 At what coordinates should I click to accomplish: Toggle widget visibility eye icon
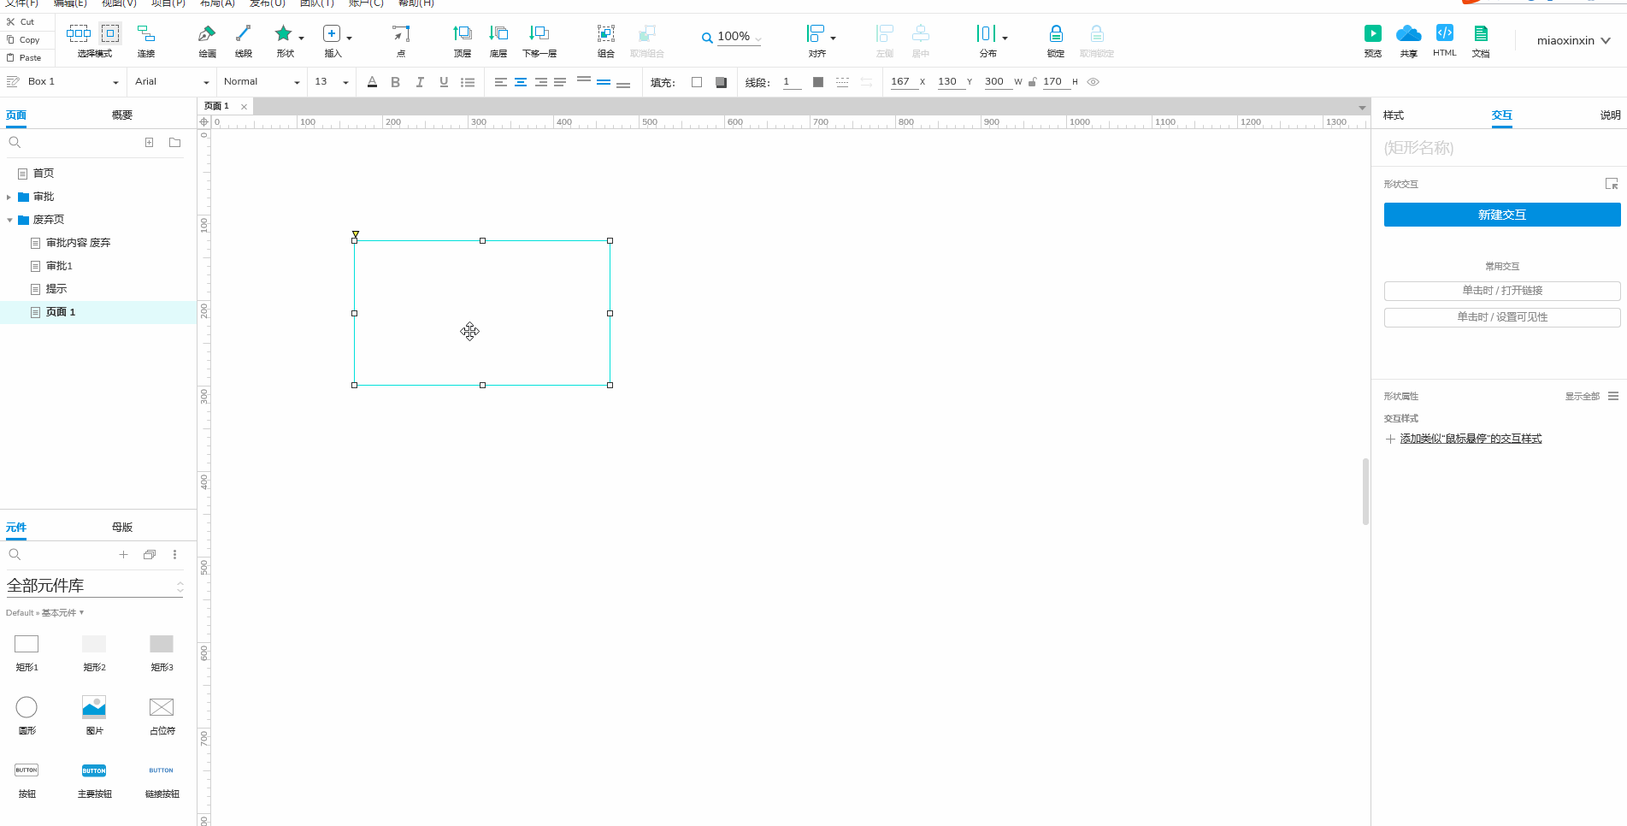1093,82
